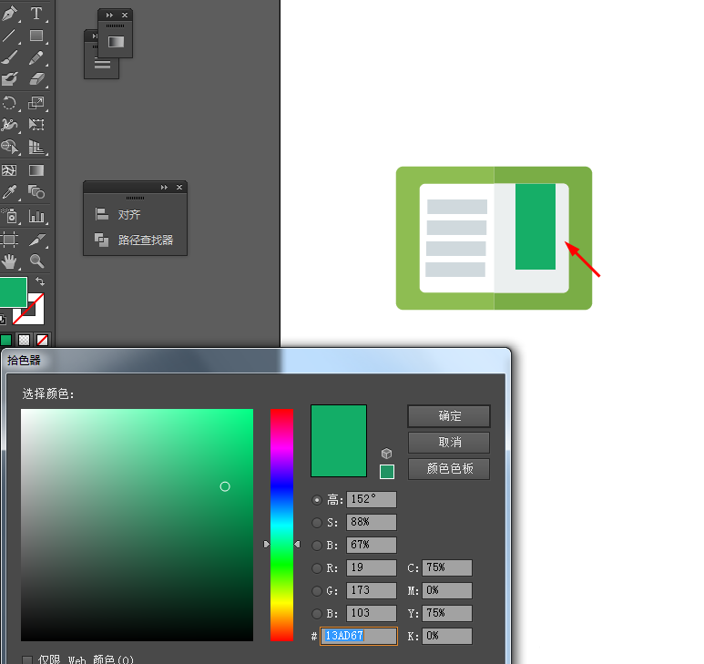The image size is (704, 664).
Task: Select the Artboard tool
Action: coord(10,240)
